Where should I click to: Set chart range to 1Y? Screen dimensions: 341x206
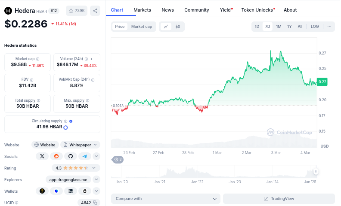pyautogui.click(x=289, y=27)
